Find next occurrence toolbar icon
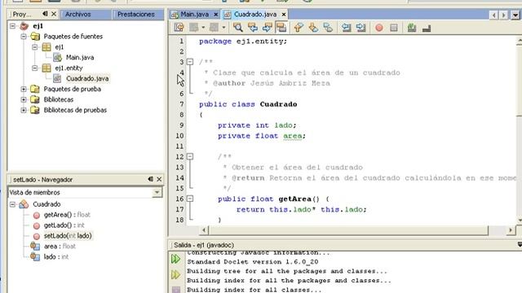This screenshot has height=293, width=522. coord(267,28)
